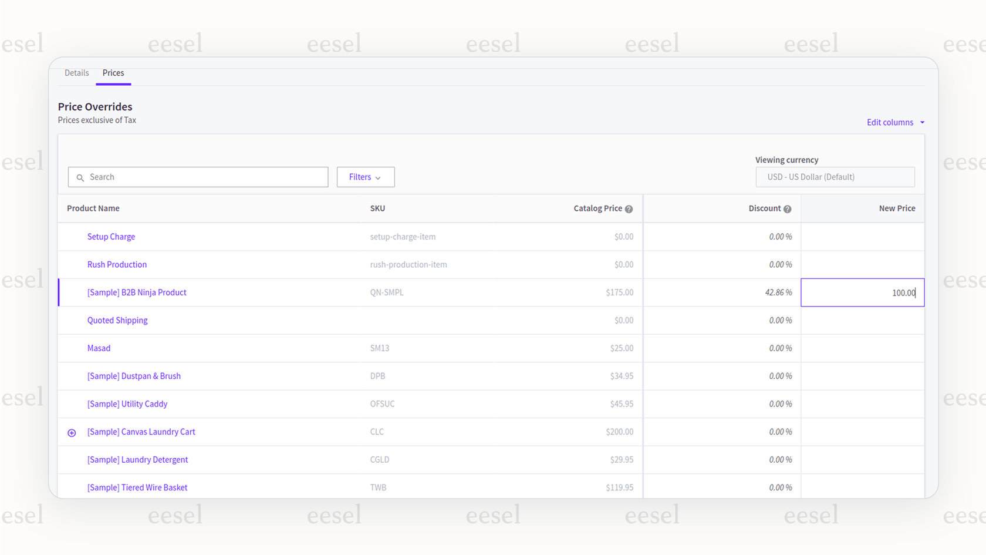
Task: Open the Viewing currency selector
Action: 835,177
